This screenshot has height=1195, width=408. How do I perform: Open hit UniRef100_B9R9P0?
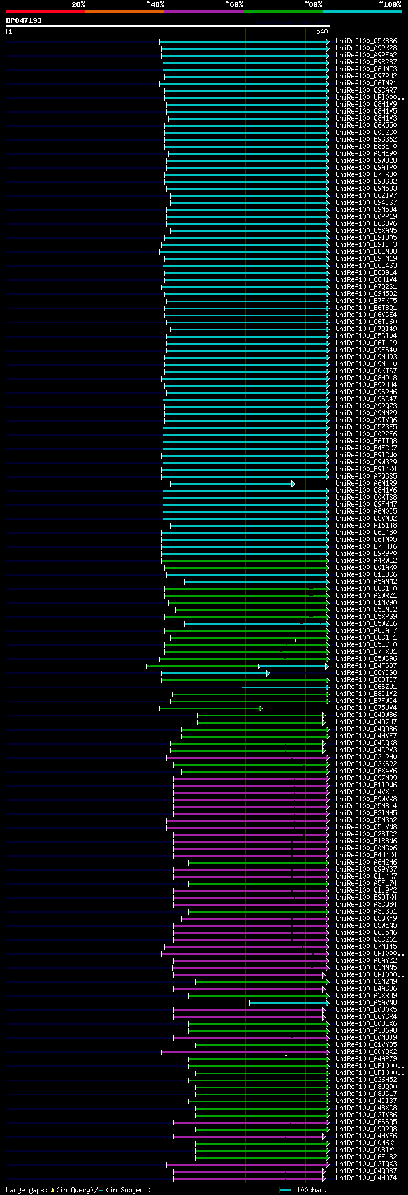(x=366, y=553)
